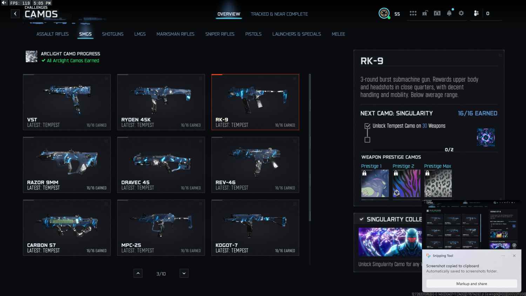Select the Sniper Rifles category

point(220,34)
